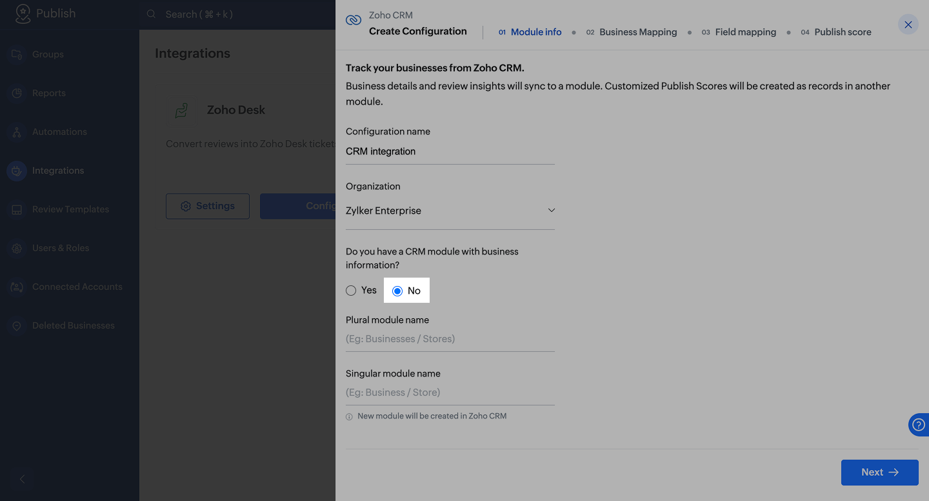The height and width of the screenshot is (501, 929).
Task: Click the Integrations sidebar icon
Action: point(17,170)
